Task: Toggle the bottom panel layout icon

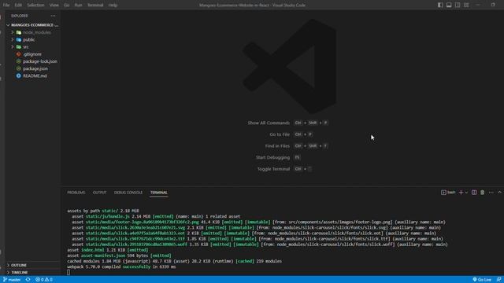Action: tap(449, 5)
